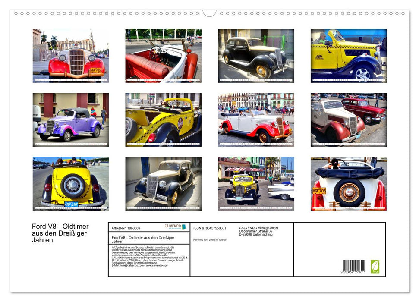Click the teal CALVENDO bookmark symbol
Image resolution: width=419 pixels, height=302 pixels.
pyautogui.click(x=185, y=226)
